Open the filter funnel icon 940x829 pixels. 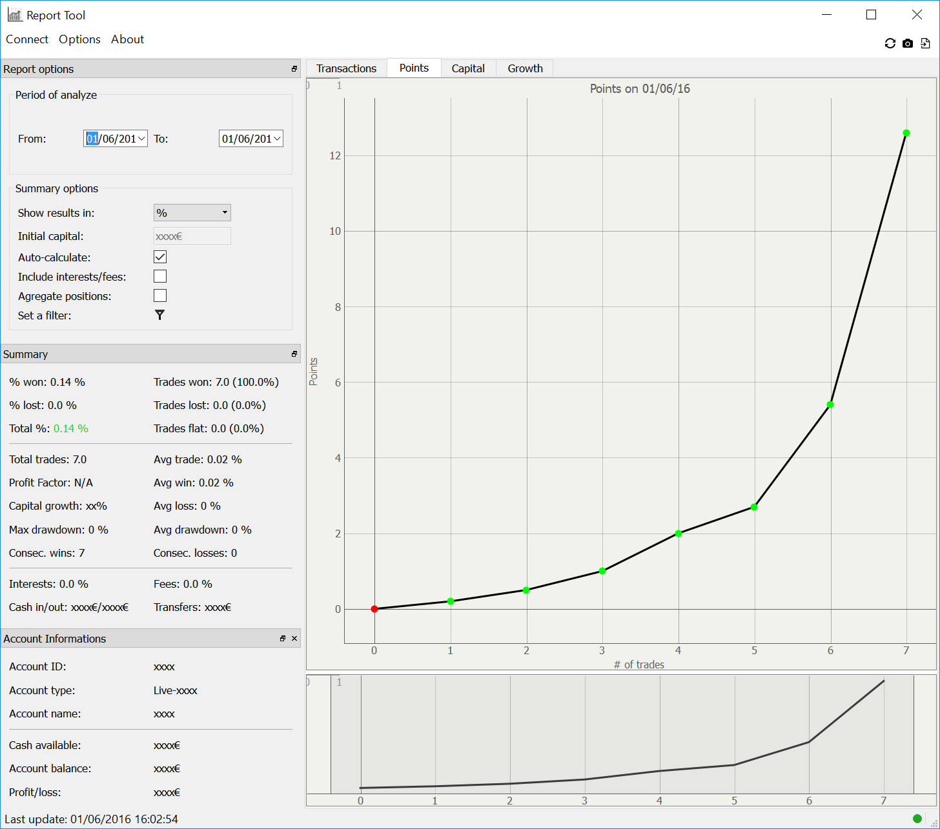tap(159, 315)
